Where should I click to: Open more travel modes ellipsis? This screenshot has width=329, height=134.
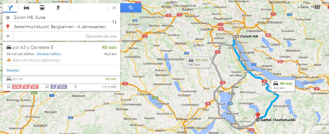(x=71, y=8)
